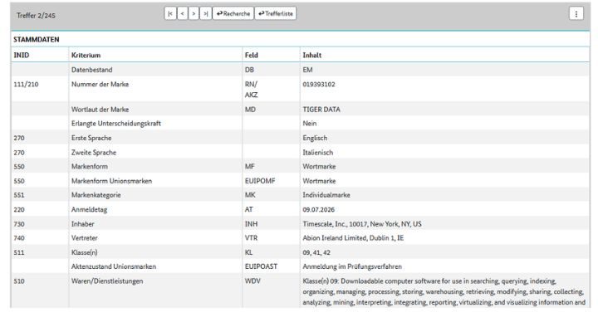The image size is (598, 332).
Task: Select owner 'Timescale, Inc.' entry
Action: (x=362, y=224)
